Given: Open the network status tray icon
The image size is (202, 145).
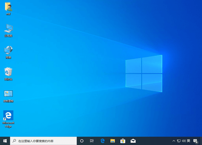Looking at the screenshot, I should click(179, 141).
